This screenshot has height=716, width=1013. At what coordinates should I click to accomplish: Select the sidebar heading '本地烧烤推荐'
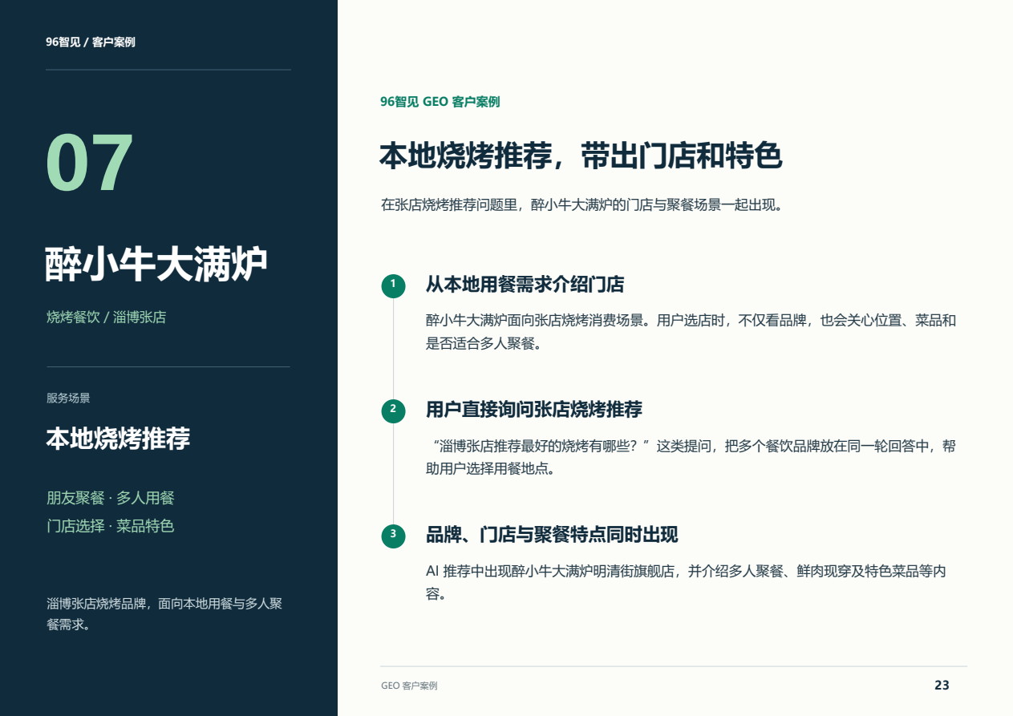118,439
